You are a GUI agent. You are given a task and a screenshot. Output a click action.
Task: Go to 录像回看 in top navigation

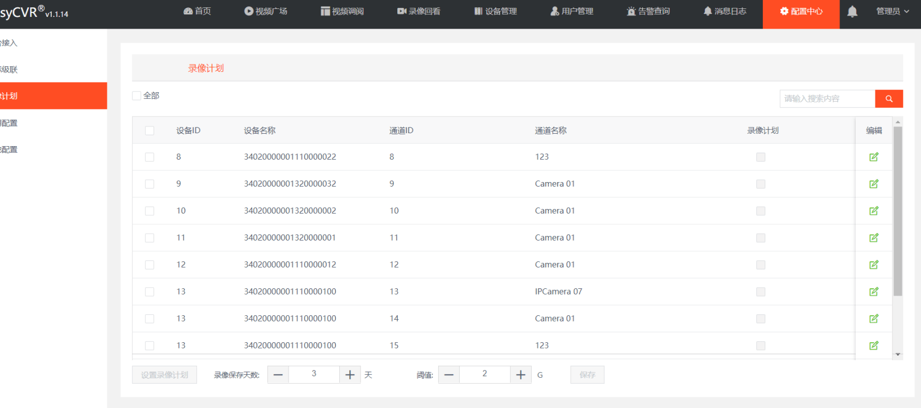[x=419, y=11]
